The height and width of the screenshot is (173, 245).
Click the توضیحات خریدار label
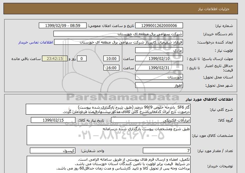pos(220,166)
